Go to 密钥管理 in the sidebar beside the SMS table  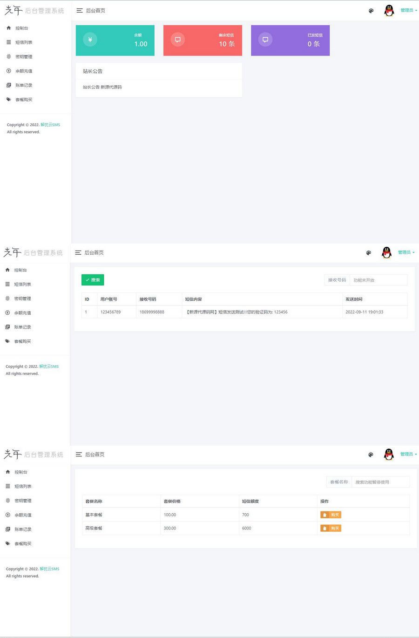point(22,299)
